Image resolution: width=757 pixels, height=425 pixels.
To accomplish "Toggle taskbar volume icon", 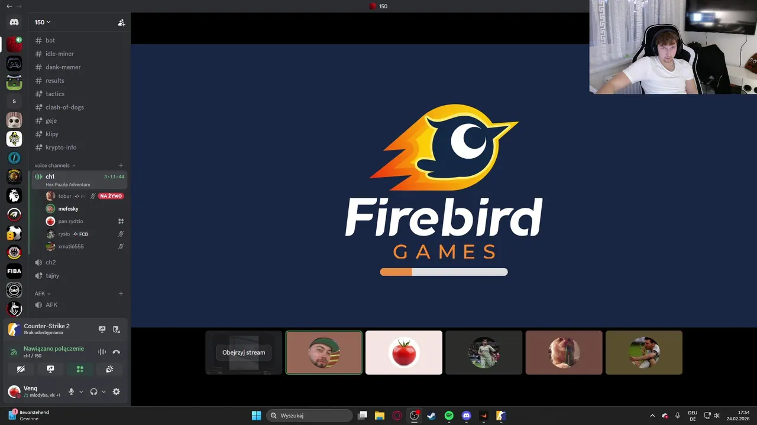I will pos(717,416).
